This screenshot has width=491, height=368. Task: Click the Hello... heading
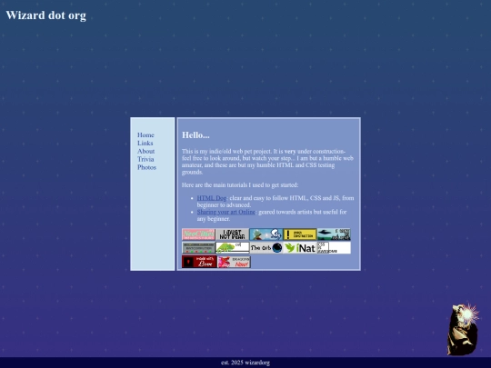click(x=195, y=135)
